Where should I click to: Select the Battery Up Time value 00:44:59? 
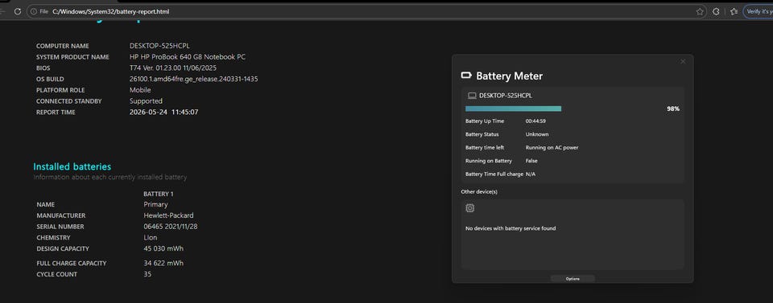pos(535,121)
